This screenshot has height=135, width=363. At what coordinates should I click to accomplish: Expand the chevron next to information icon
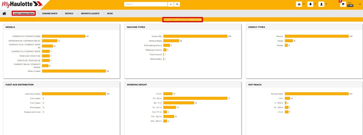(304, 4)
